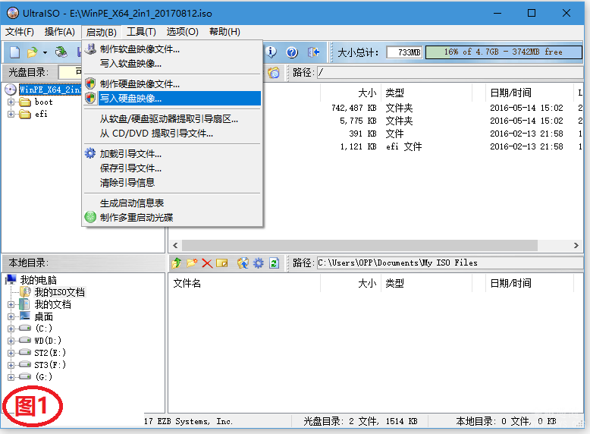Click the horizontal scrollbar in disc file list
590x434 pixels.
tap(359, 245)
